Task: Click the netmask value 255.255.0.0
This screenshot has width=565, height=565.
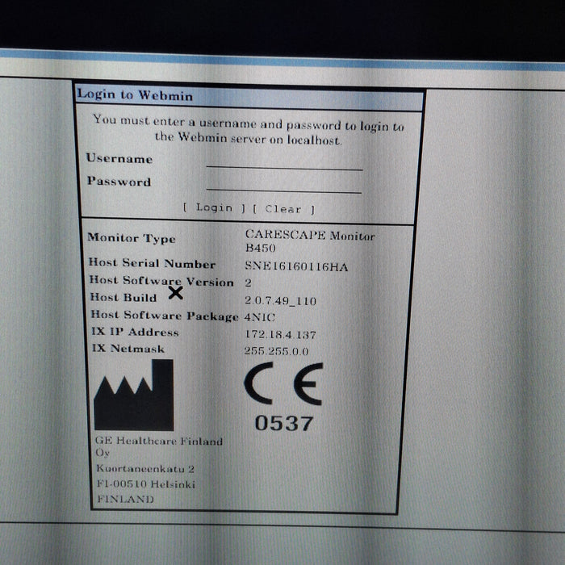Action: 276,351
